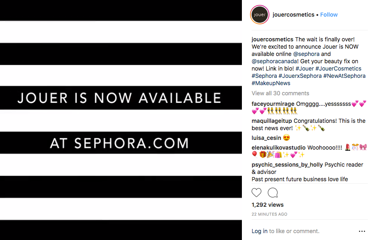The height and width of the screenshot is (240, 376).
Task: Click the 22 minutes ago timestamp
Action: 269,214
